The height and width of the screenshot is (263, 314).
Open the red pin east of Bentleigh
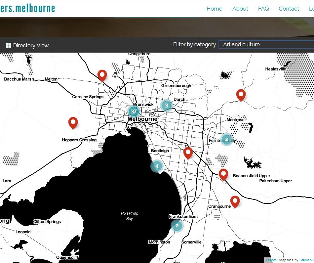(x=188, y=153)
